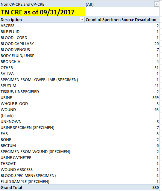Click the URINE count value 369
The image size is (162, 191).
[x=155, y=97]
